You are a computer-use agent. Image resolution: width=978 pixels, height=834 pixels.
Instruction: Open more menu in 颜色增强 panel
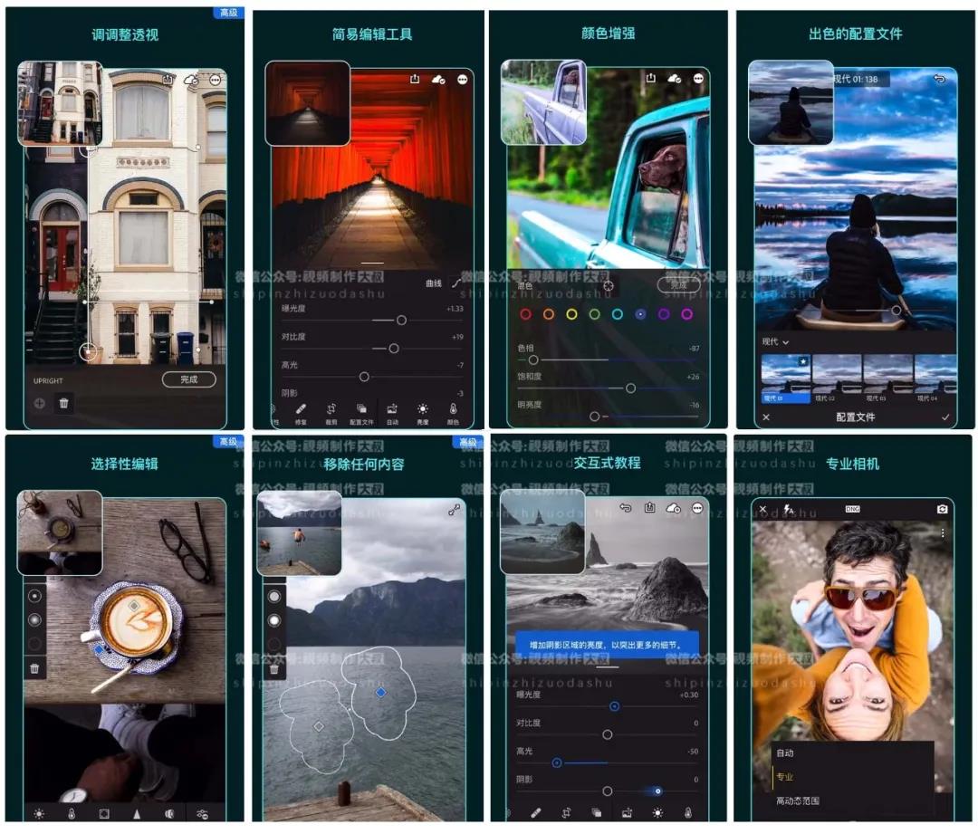tap(698, 78)
